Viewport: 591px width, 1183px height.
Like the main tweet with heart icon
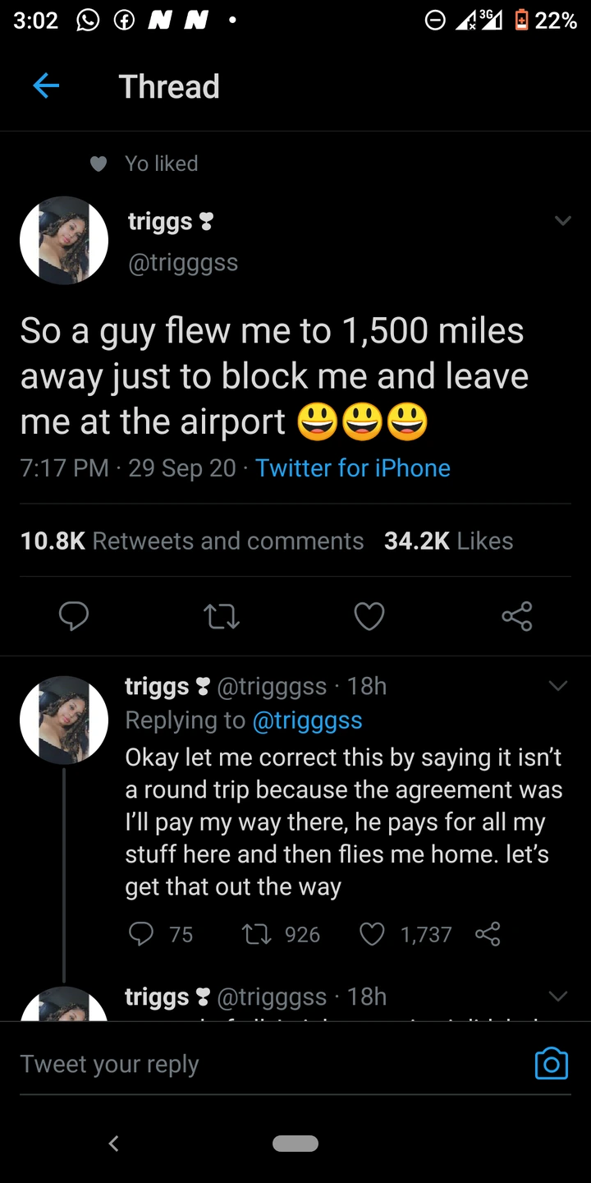369,616
